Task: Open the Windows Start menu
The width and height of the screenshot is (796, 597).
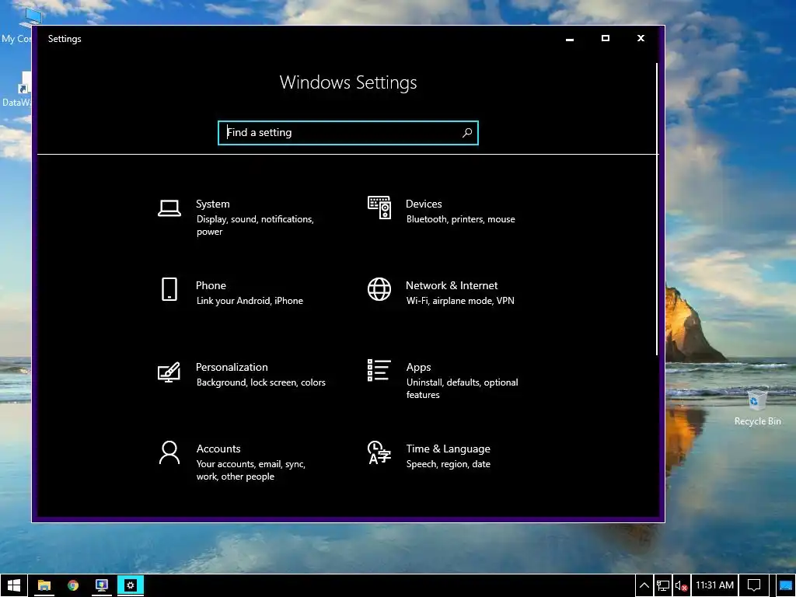Action: (x=14, y=585)
